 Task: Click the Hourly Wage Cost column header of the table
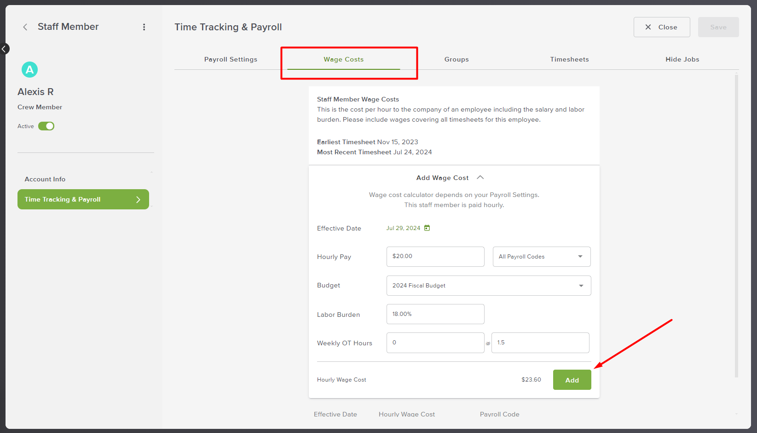click(407, 414)
